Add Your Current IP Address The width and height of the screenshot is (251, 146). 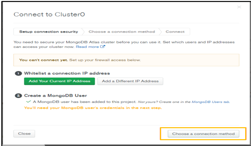click(60, 81)
